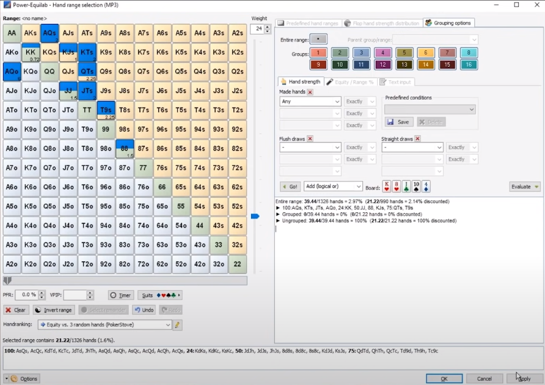The image size is (545, 385).
Task: Deselect the AQs hand cell
Action: 49,33
